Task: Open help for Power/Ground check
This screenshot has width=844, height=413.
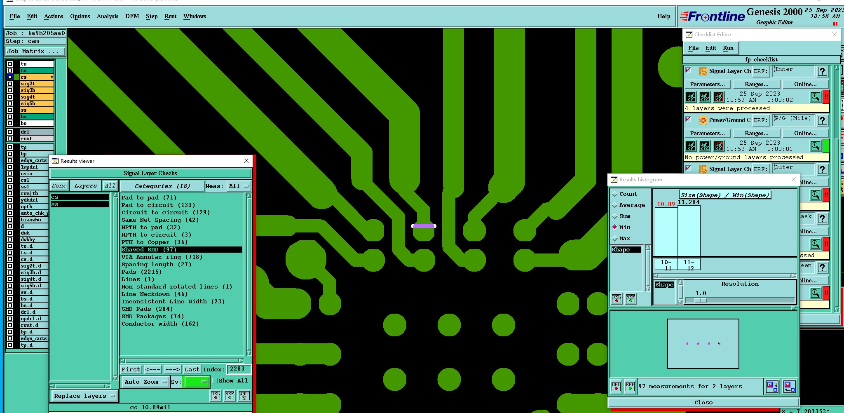Action: click(823, 120)
